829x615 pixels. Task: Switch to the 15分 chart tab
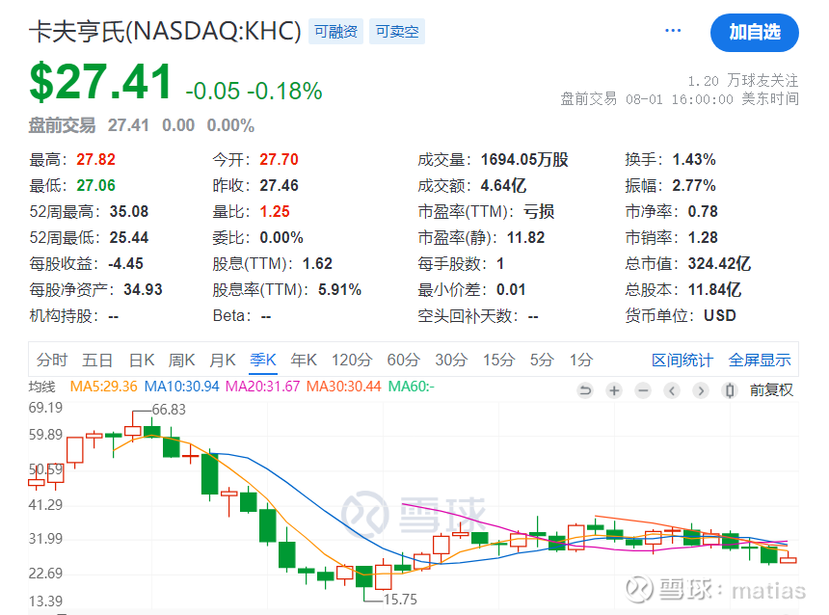498,361
